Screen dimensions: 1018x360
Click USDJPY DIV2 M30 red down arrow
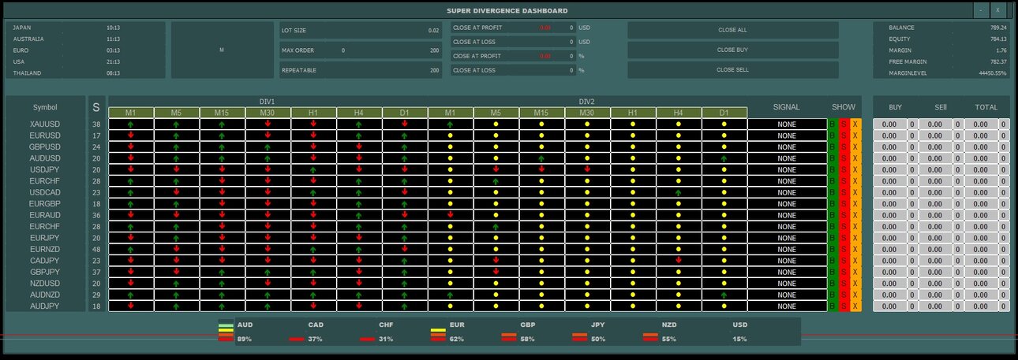587,169
